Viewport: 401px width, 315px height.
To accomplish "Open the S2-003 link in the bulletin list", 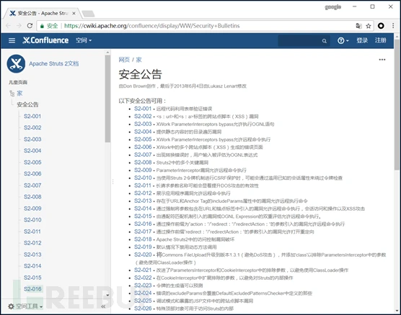I will coord(143,124).
